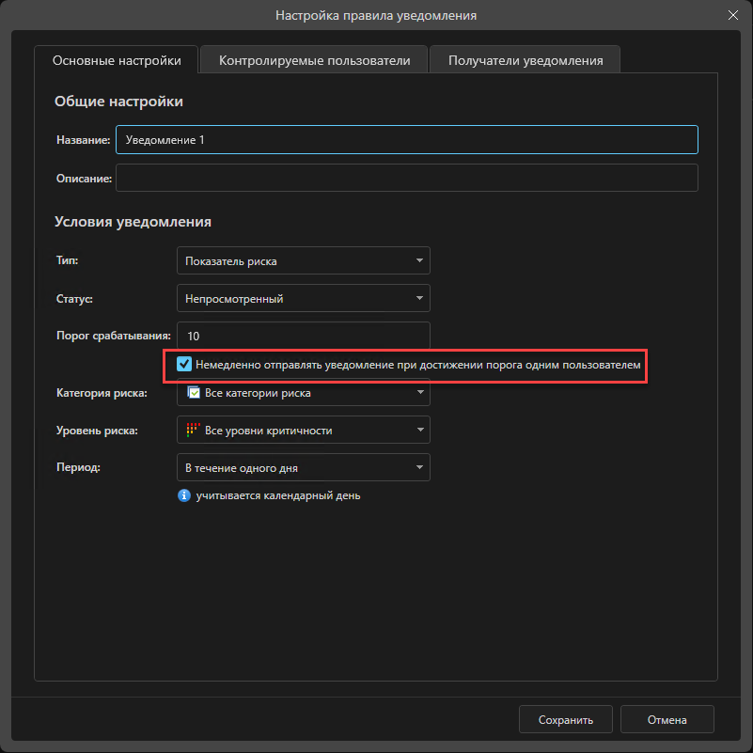Select the Основные настройки tab
The height and width of the screenshot is (753, 753).
click(x=117, y=60)
